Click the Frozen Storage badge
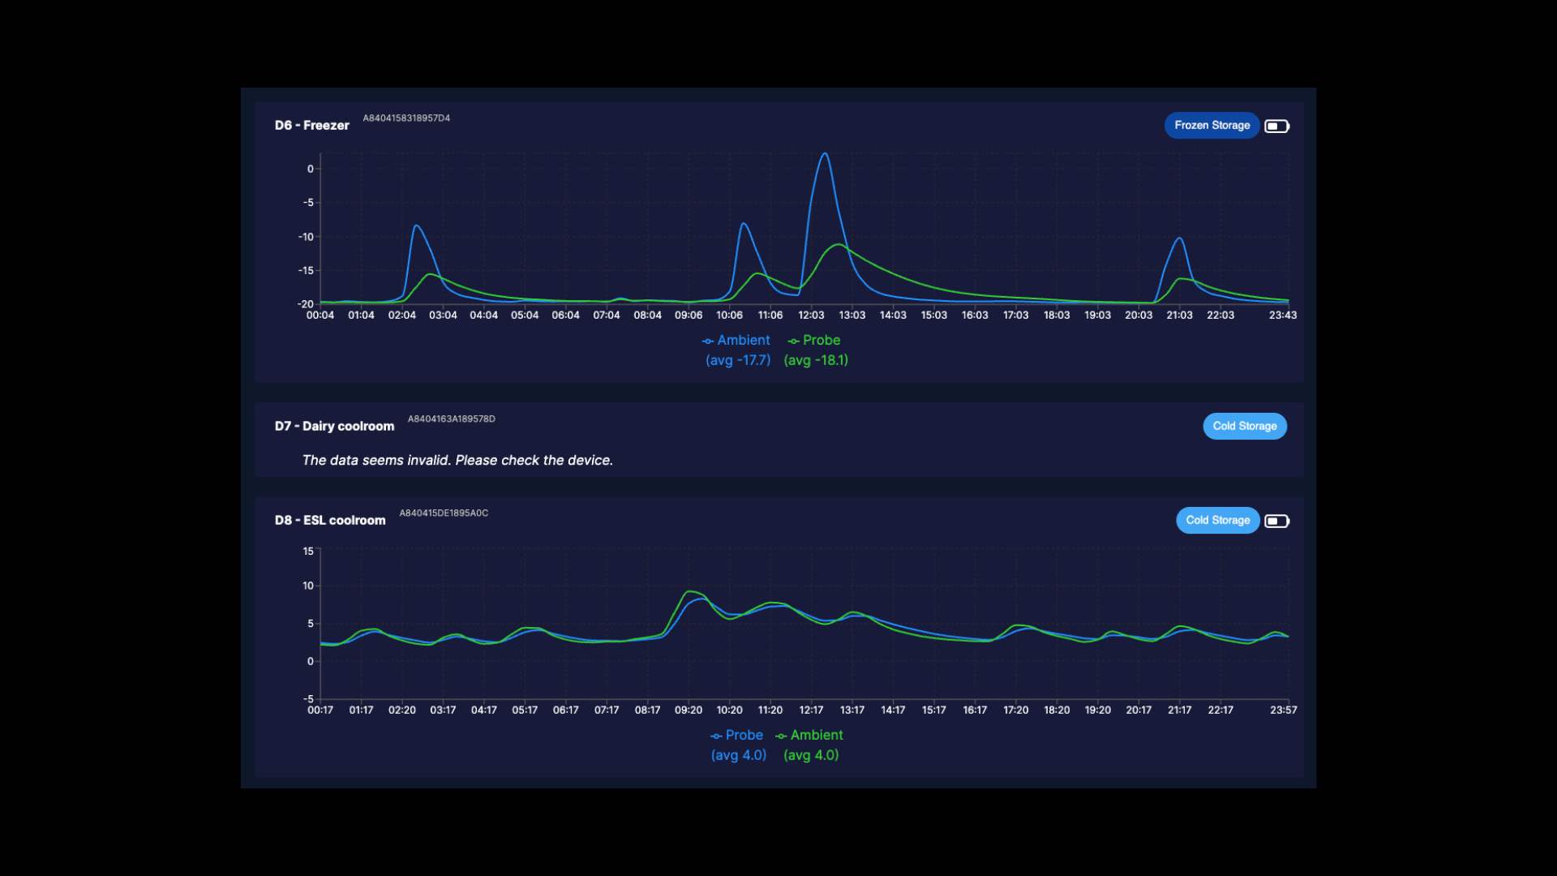Image resolution: width=1557 pixels, height=876 pixels. point(1212,126)
